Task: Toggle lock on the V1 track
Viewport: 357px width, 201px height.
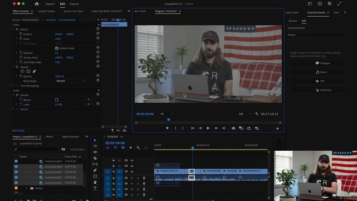Action: click(113, 171)
